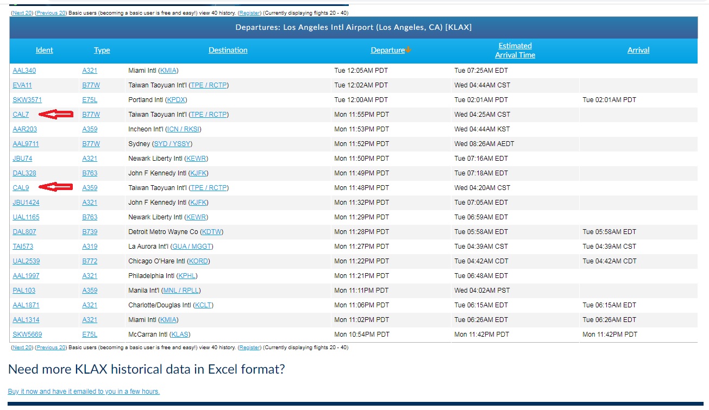
Task: Sort by the Departure column arrow icon
Action: tap(408, 50)
